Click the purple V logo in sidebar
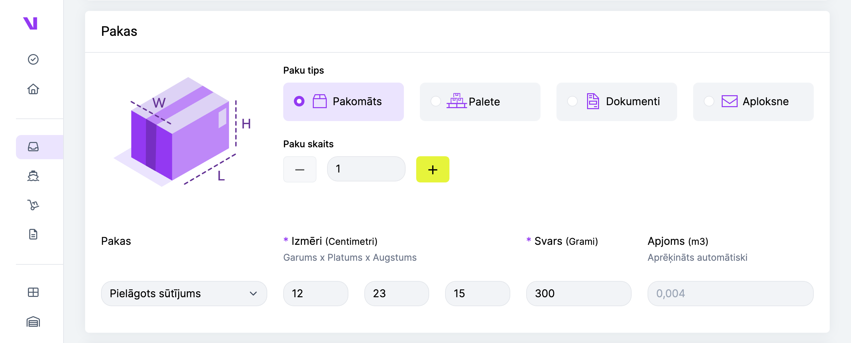 31,24
